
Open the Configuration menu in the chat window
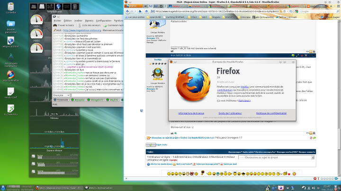[104, 21]
